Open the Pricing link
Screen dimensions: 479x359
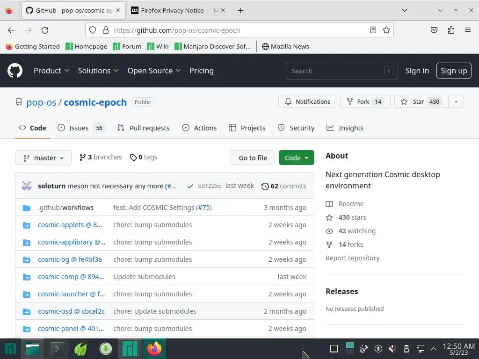click(x=201, y=71)
